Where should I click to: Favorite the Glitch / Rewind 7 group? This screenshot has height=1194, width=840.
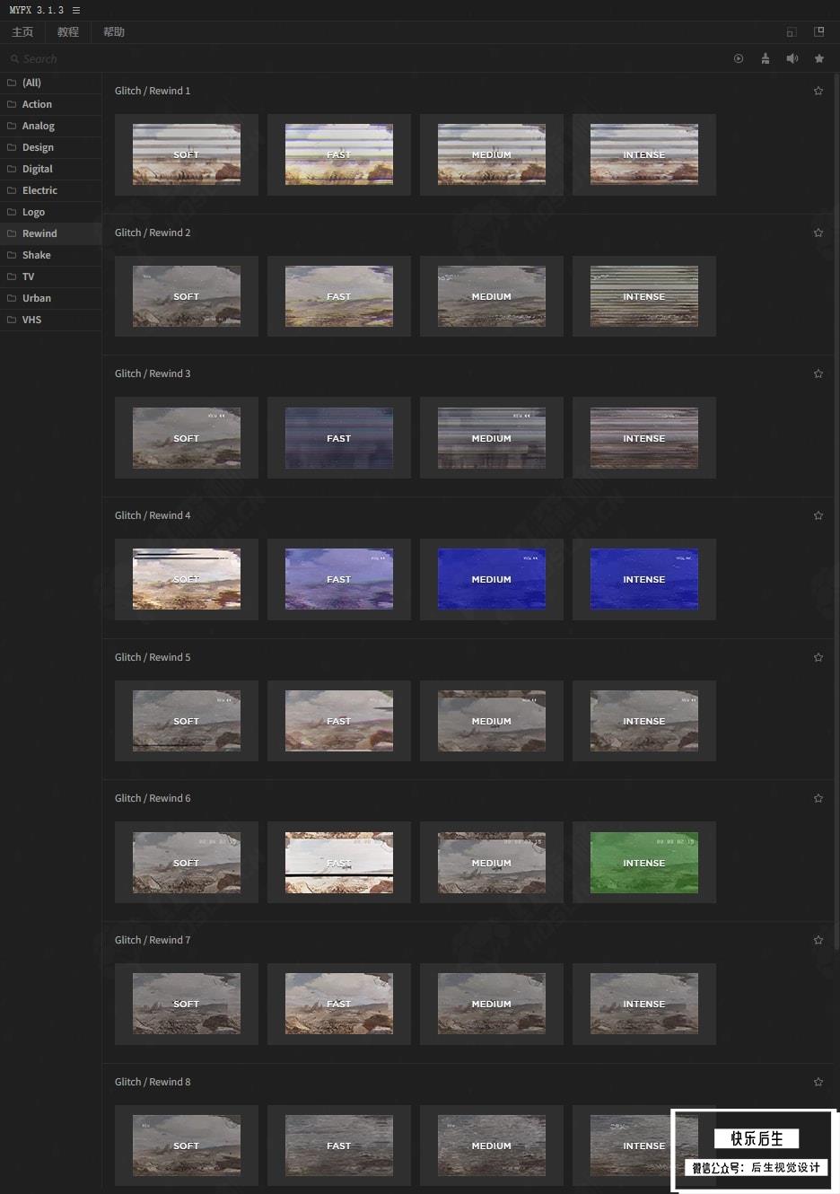(x=818, y=940)
